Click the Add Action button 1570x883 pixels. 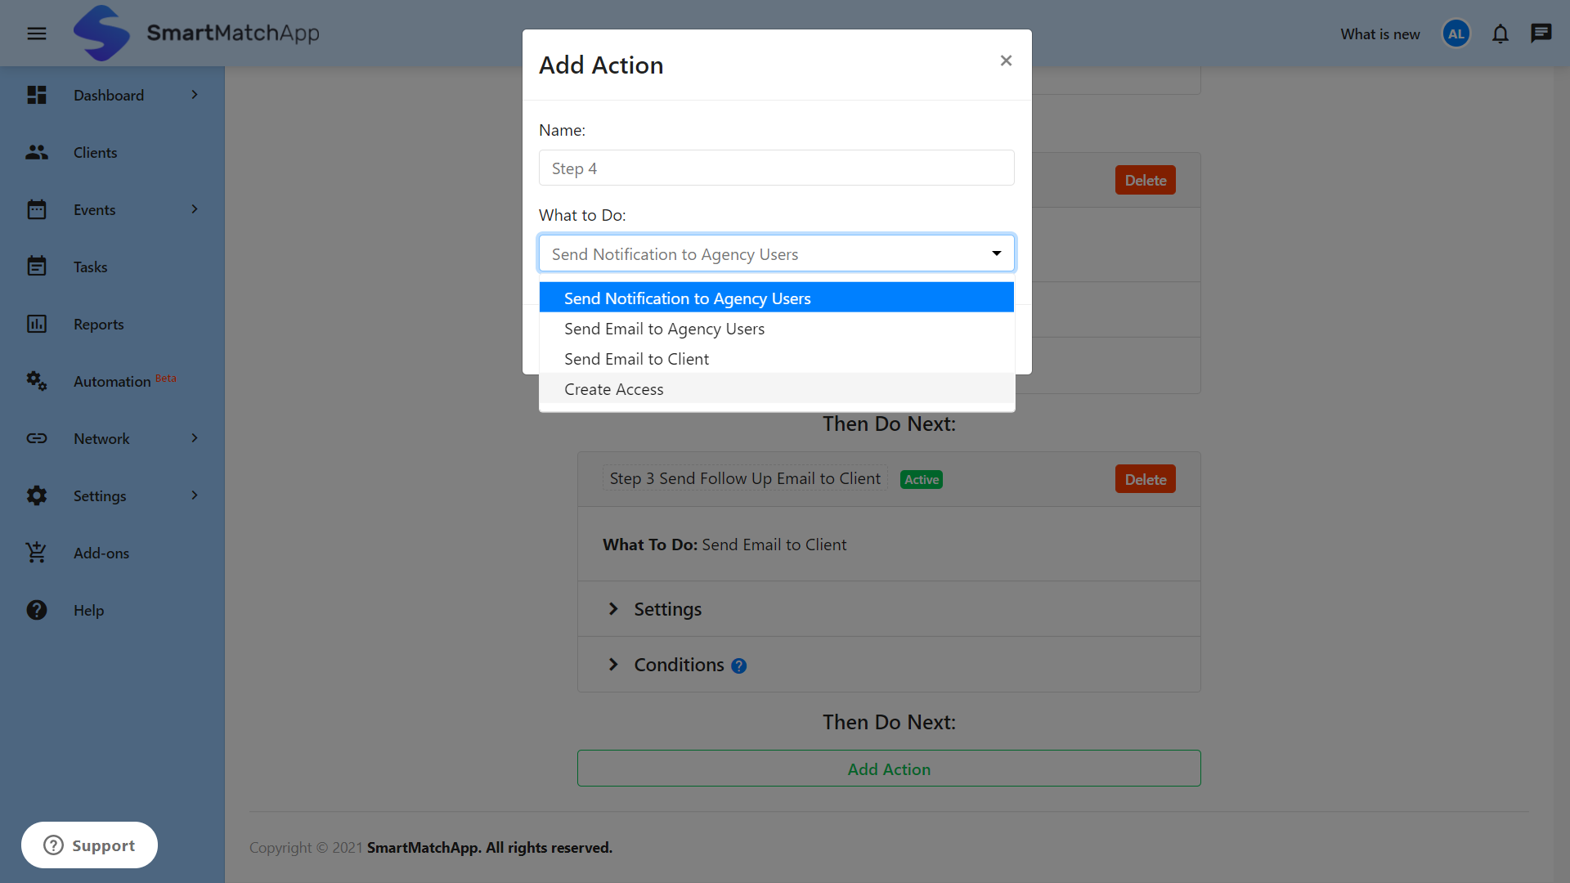coord(889,769)
